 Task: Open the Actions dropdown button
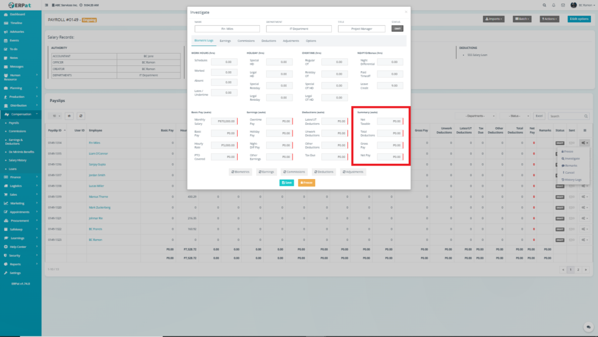coord(551,19)
